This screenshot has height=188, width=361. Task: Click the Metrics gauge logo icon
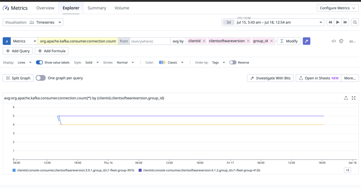(x=6, y=8)
